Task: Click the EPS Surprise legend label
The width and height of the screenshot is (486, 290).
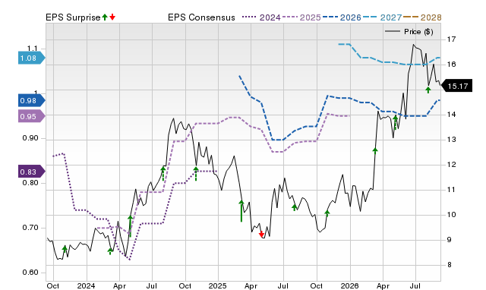Action: 73,17
